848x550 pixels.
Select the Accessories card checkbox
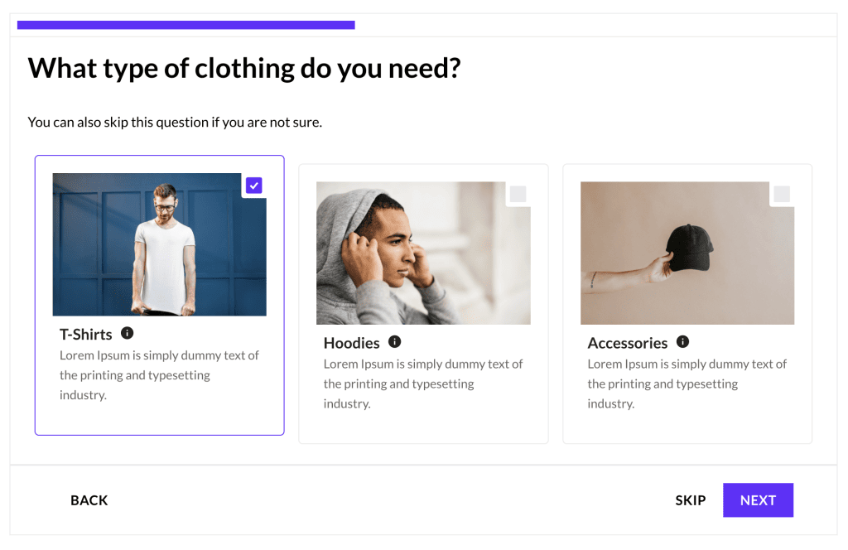click(782, 194)
